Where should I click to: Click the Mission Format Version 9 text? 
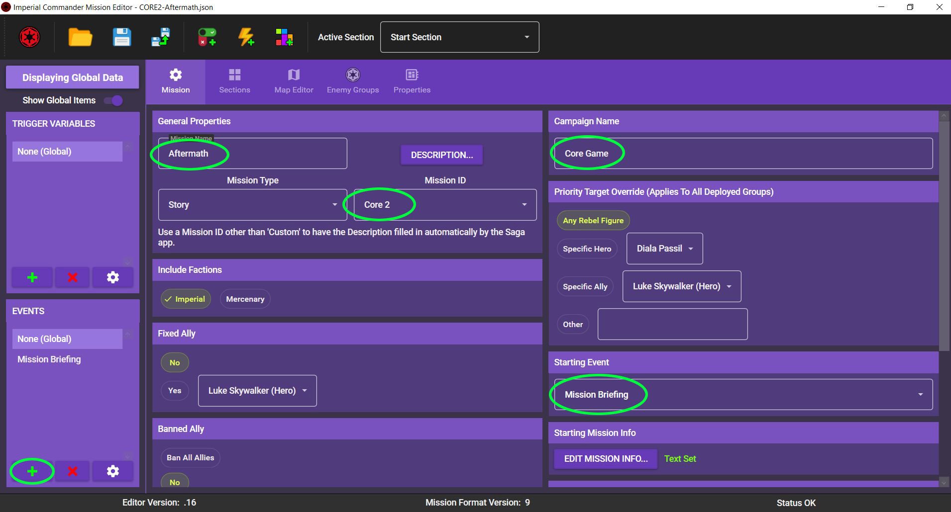point(478,503)
